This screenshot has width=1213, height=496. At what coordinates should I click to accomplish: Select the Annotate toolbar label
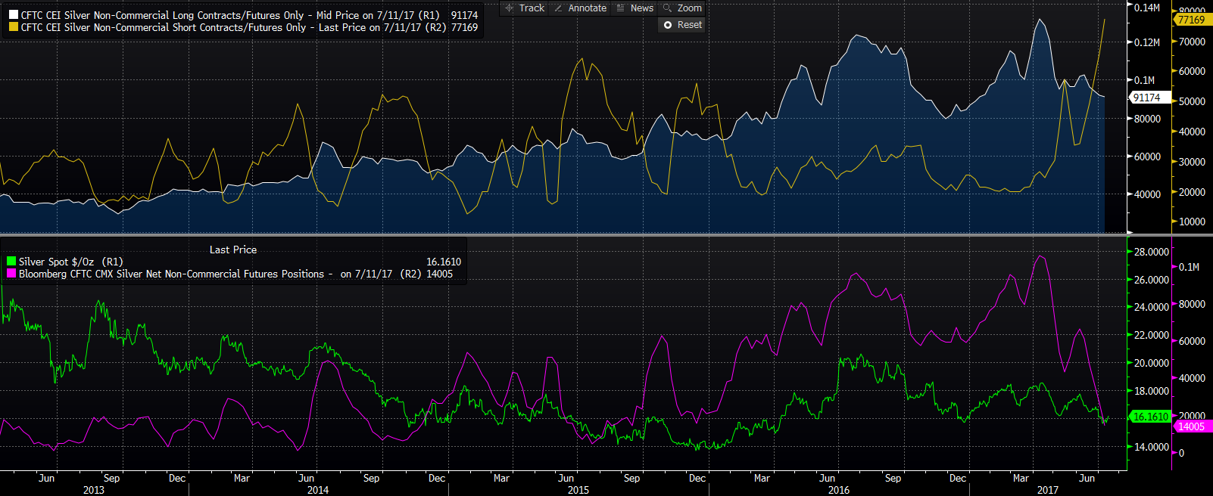click(x=587, y=8)
